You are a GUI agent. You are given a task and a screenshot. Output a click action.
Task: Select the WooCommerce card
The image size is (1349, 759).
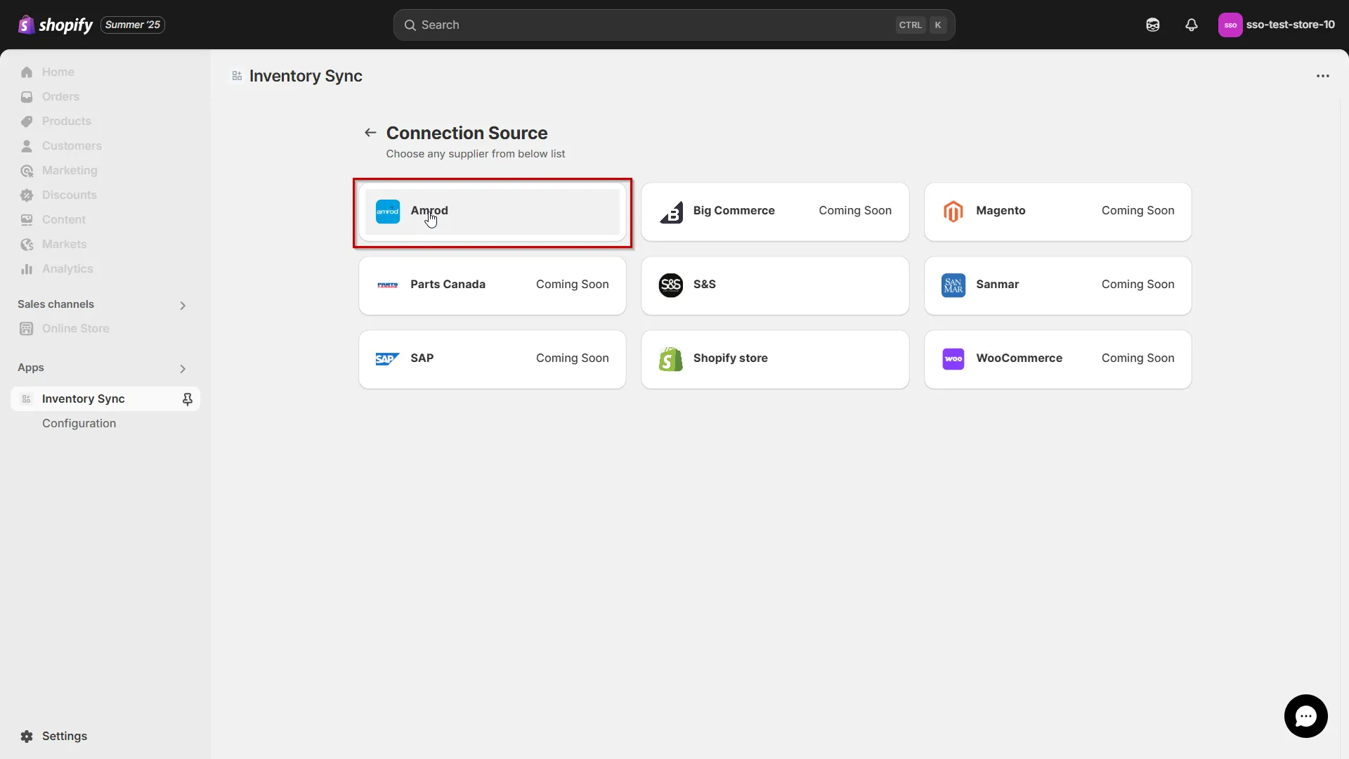point(1057,359)
